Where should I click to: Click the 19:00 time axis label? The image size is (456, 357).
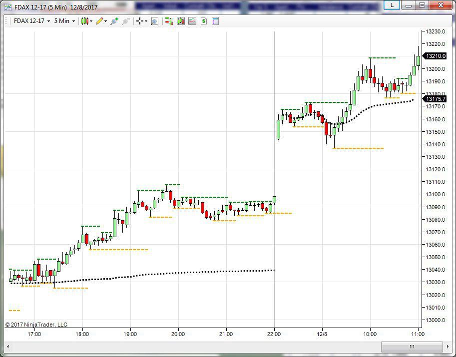[x=130, y=334]
